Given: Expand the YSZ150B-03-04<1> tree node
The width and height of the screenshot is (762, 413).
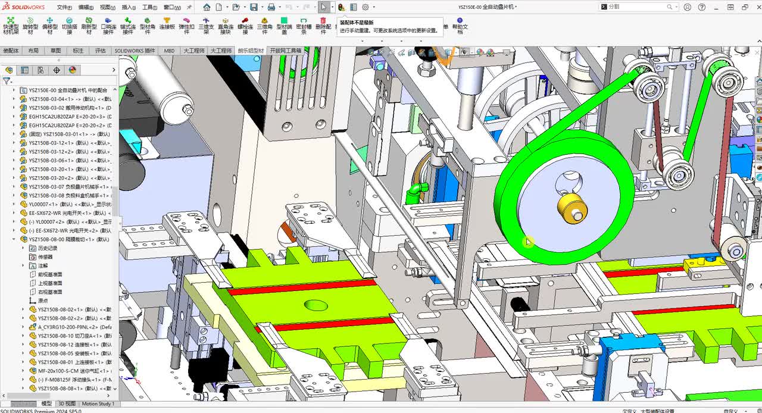Looking at the screenshot, I should click(x=15, y=99).
